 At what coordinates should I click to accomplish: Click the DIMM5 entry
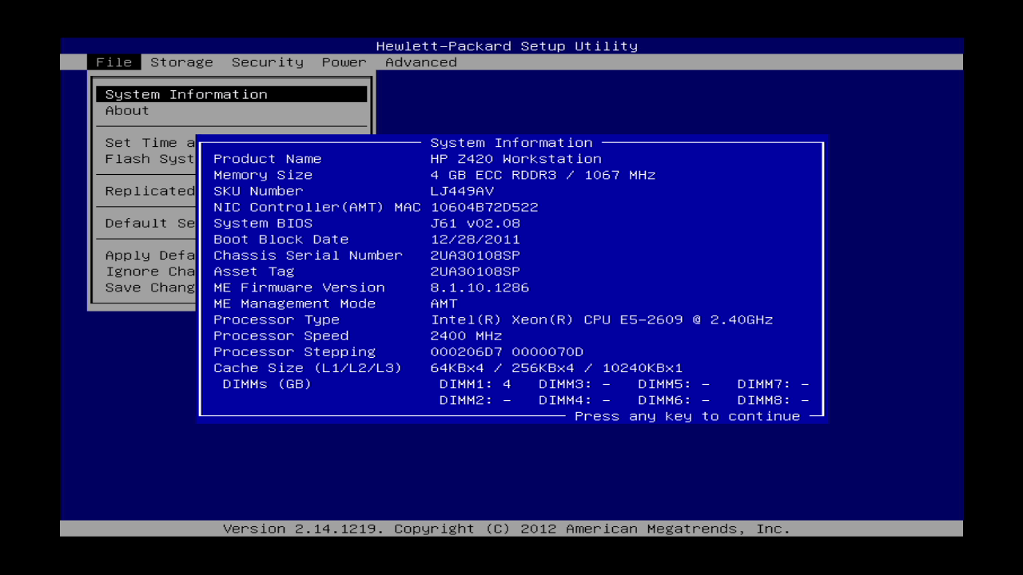pos(674,384)
